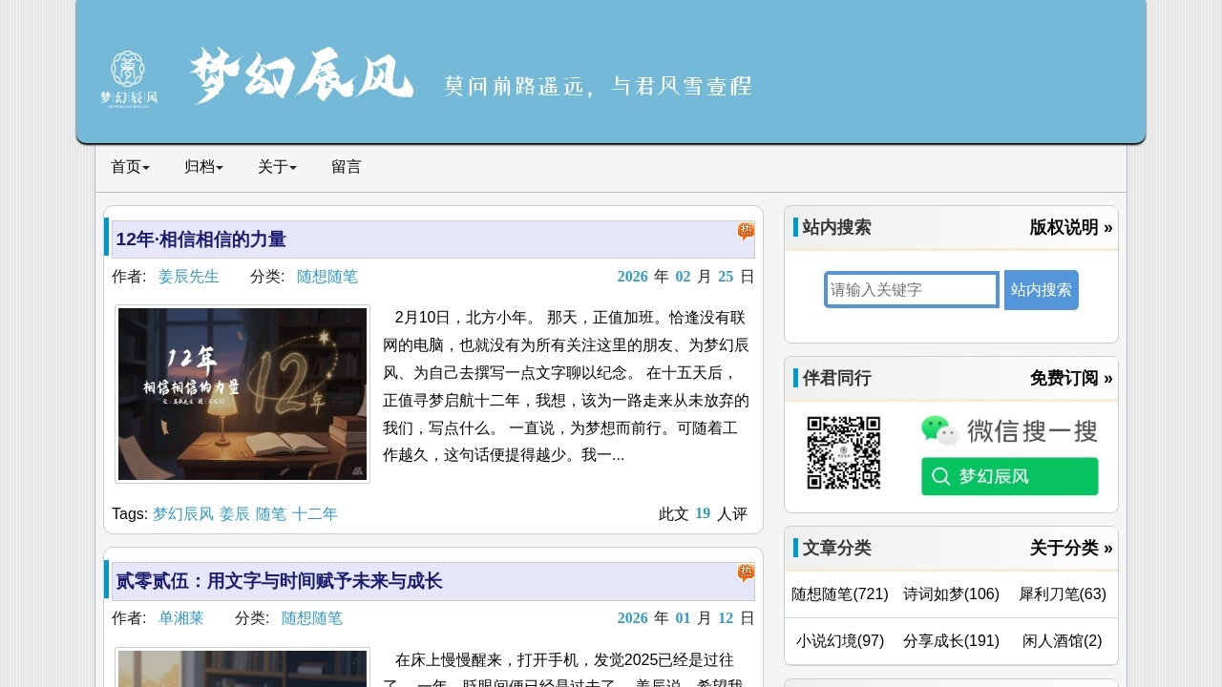
Task: Open the 免费订阅 subscribe link
Action: pos(1070,378)
